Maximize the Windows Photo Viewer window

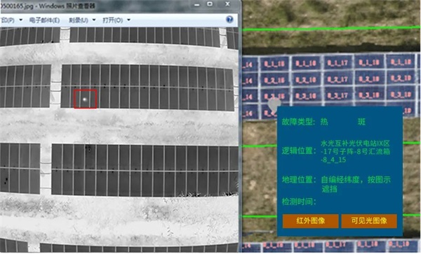210,4
